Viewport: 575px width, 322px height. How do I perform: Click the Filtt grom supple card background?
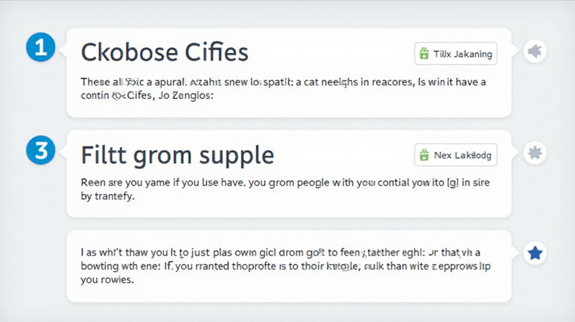(289, 174)
